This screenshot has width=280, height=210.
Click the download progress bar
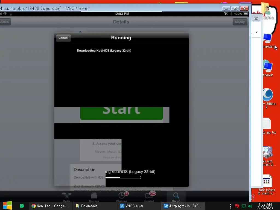click(123, 177)
